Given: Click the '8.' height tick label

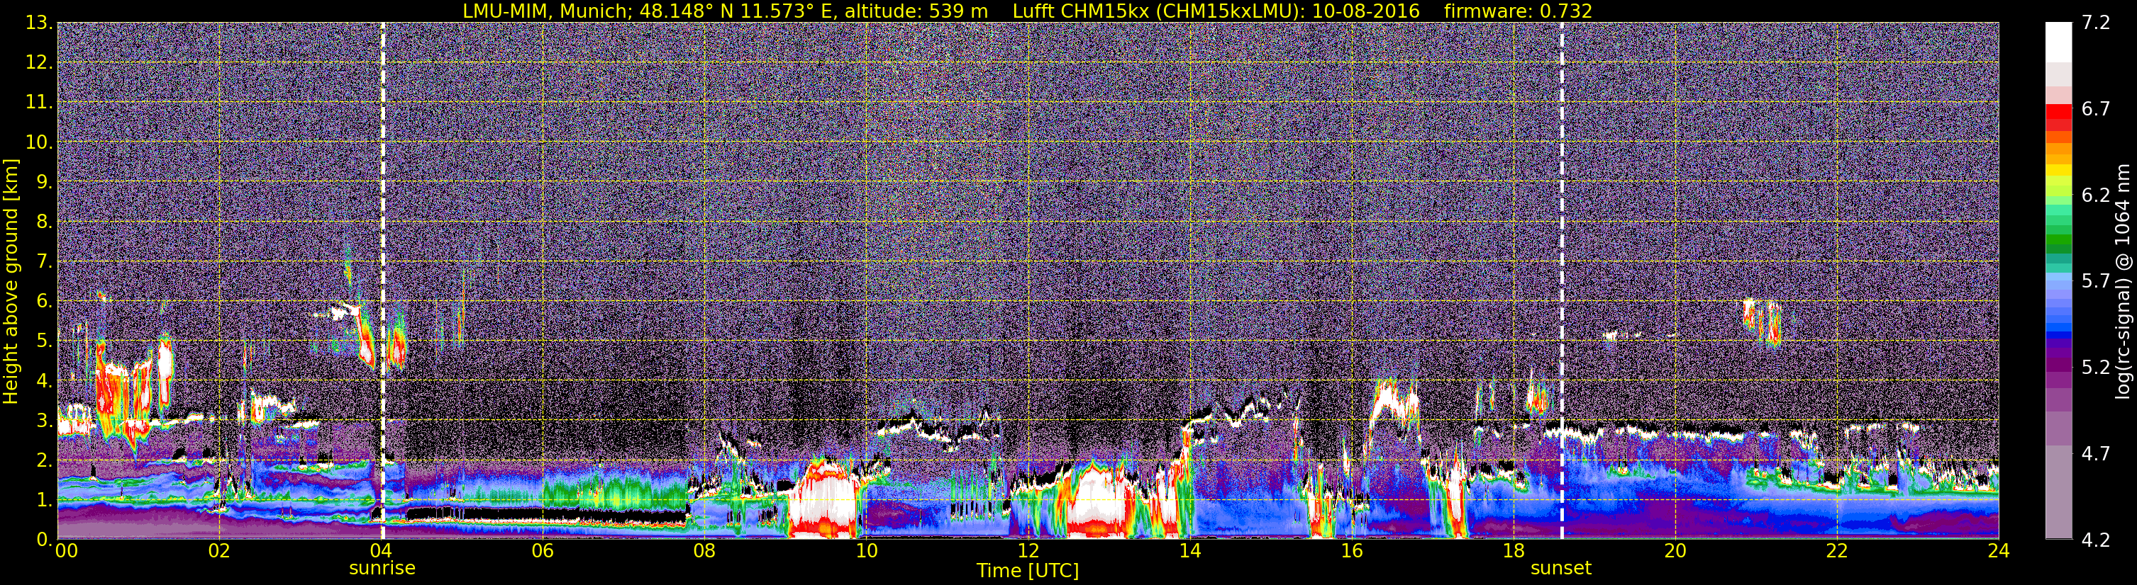Looking at the screenshot, I should coord(43,221).
